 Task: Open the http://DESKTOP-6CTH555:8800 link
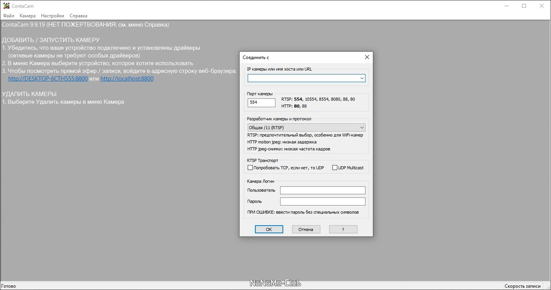click(48, 79)
